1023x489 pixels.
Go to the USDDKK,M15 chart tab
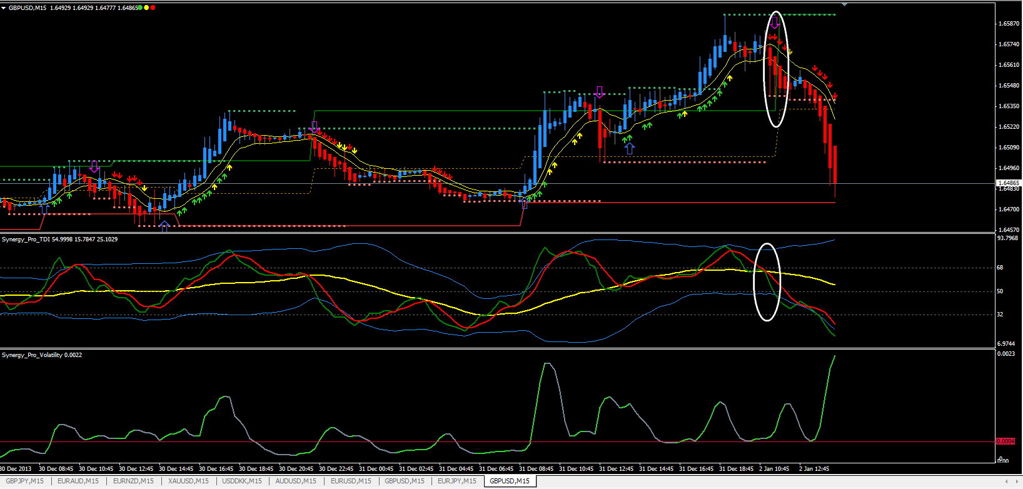242,481
